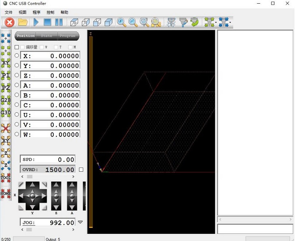Tick the T checkbox in the offset row
Screen dimensions: 295x241
56,47
